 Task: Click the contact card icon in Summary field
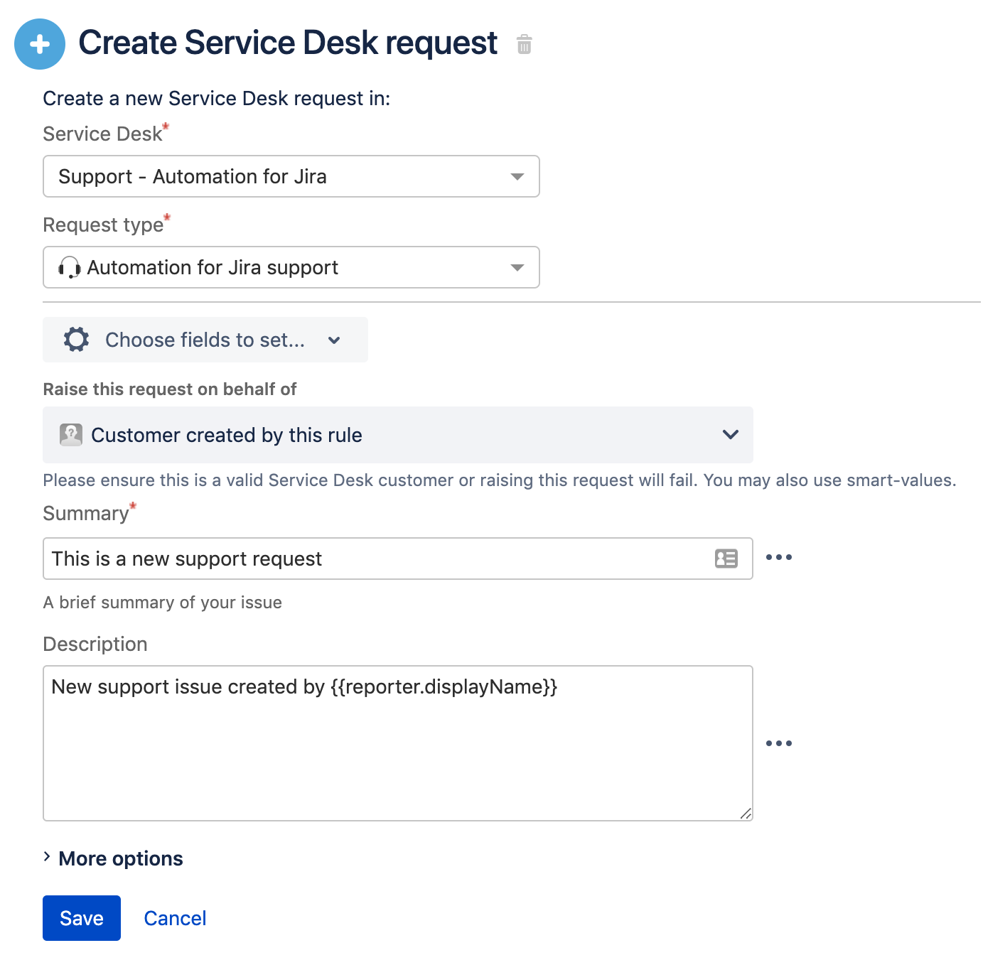tap(726, 559)
